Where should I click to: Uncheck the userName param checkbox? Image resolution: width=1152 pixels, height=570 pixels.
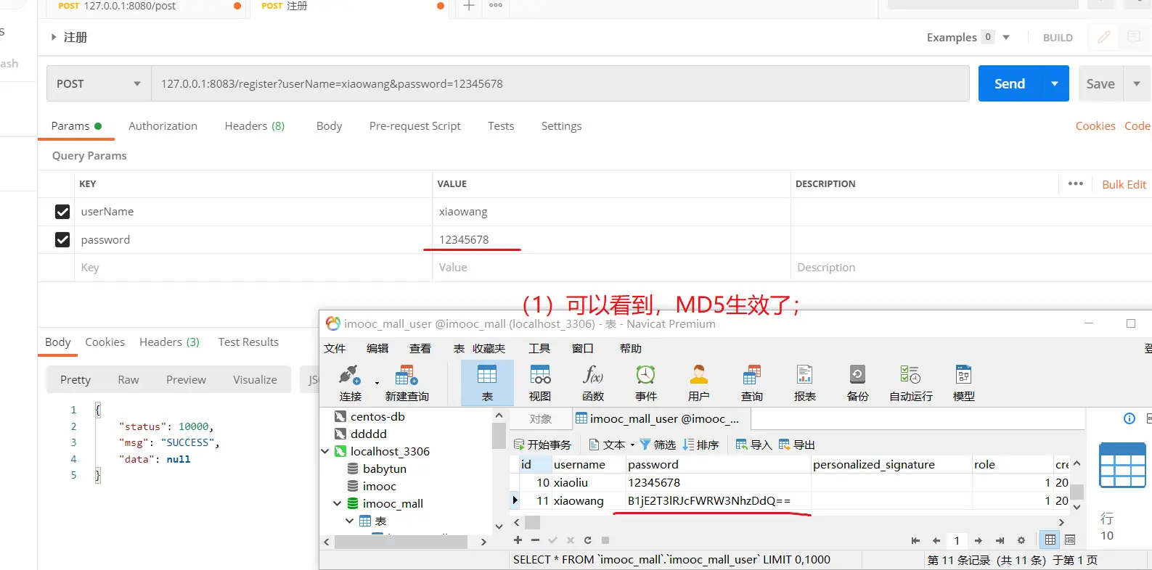(62, 212)
